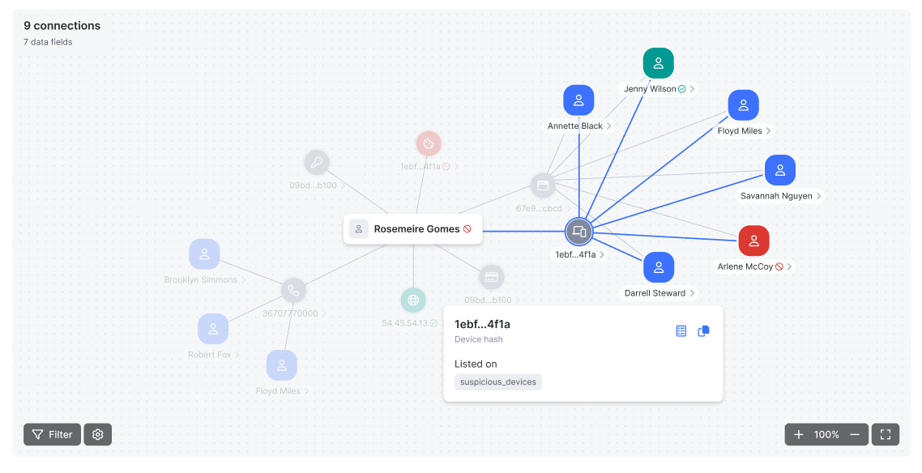Click the IP address globe node
The image size is (922, 473).
pos(413,300)
